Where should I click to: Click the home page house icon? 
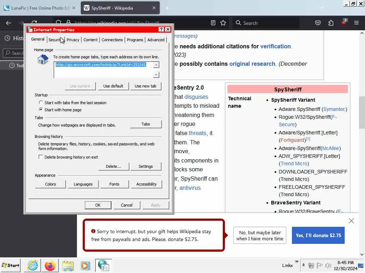tap(43, 59)
